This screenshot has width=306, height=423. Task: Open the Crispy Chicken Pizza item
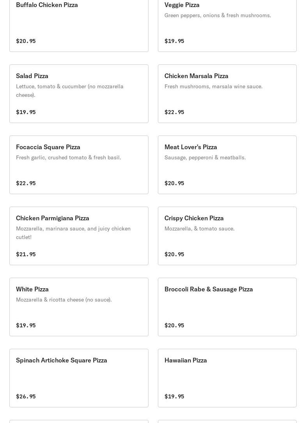[x=227, y=236]
